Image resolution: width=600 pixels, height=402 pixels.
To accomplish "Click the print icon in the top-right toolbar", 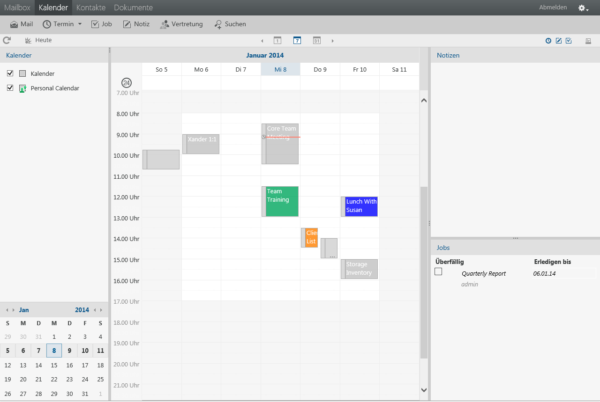I will (x=588, y=41).
